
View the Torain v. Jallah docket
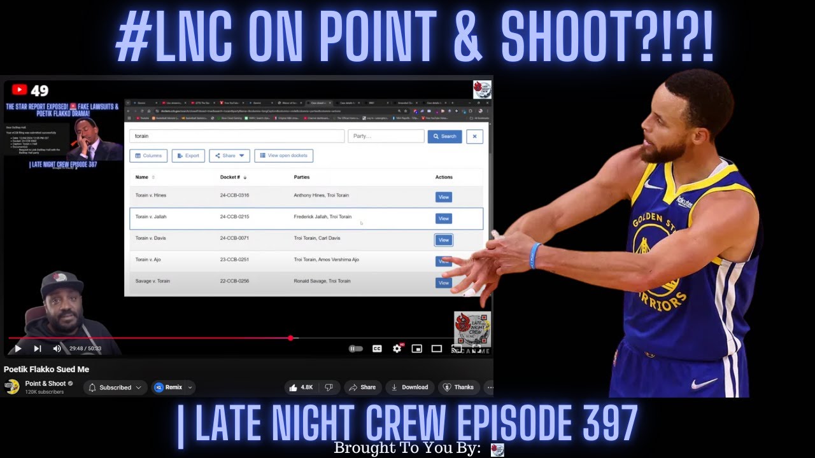click(444, 218)
